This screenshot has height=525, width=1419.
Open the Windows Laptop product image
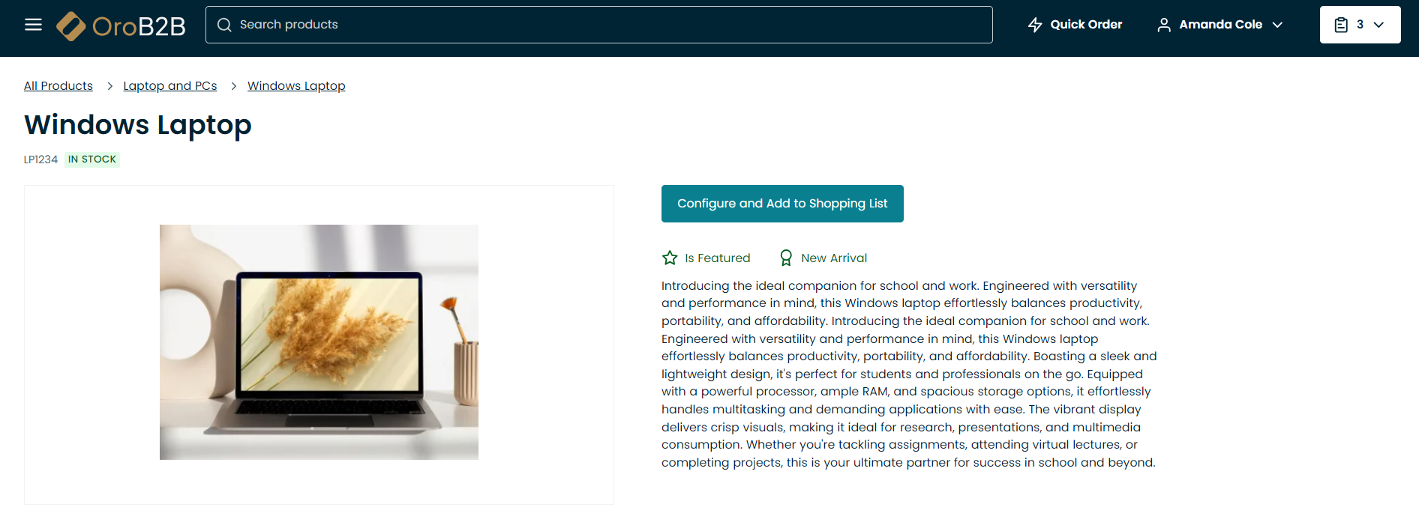(x=319, y=342)
